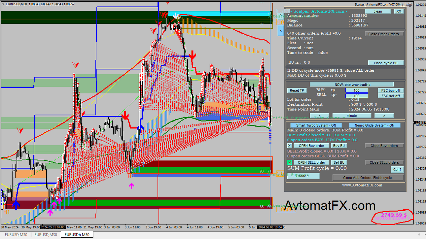426x239 pixels.
Task: Click the Time Point Main value 2024.06.05 19:13:08
Action: coord(371,109)
